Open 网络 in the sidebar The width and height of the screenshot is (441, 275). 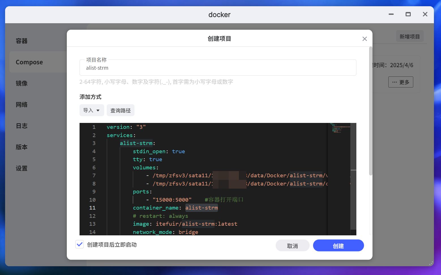pyautogui.click(x=22, y=105)
